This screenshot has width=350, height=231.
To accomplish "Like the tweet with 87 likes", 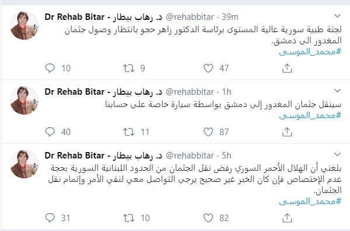I will [x=208, y=132].
